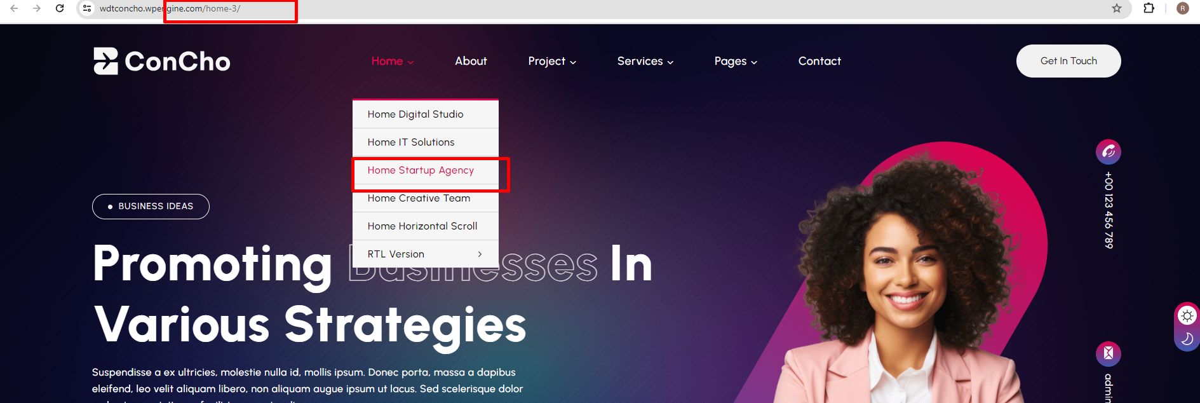Click the pink phone call icon

[1109, 151]
